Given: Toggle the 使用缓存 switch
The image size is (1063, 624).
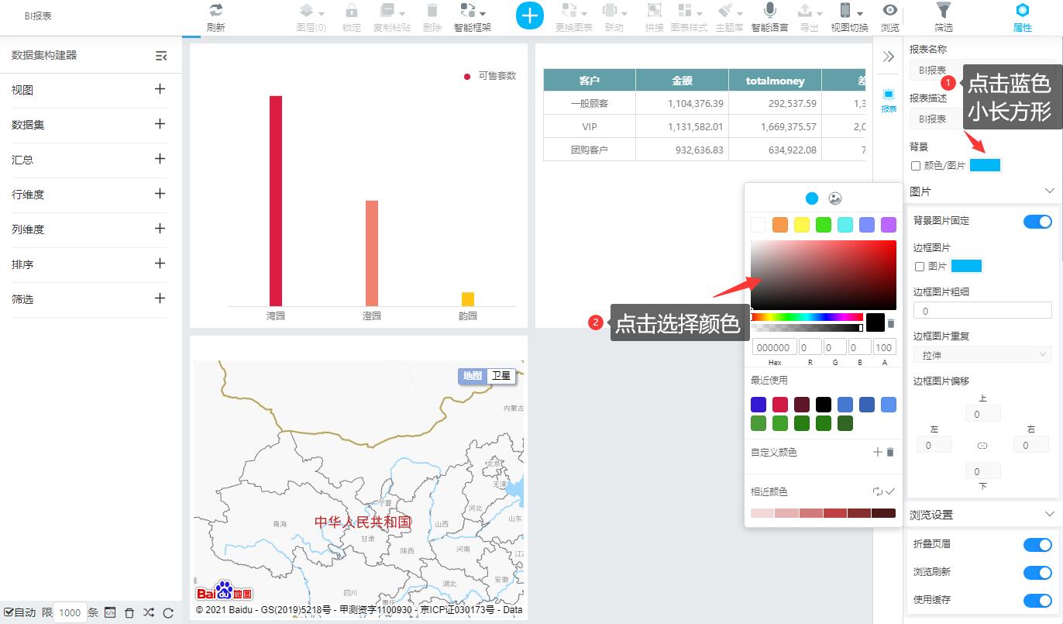Looking at the screenshot, I should point(1037,601).
